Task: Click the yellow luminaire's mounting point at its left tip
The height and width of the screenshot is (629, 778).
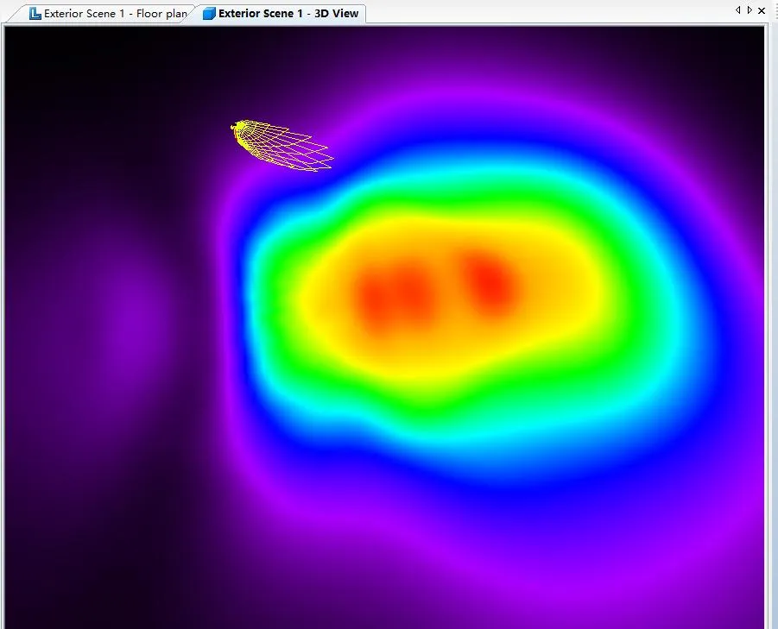Action: click(234, 128)
